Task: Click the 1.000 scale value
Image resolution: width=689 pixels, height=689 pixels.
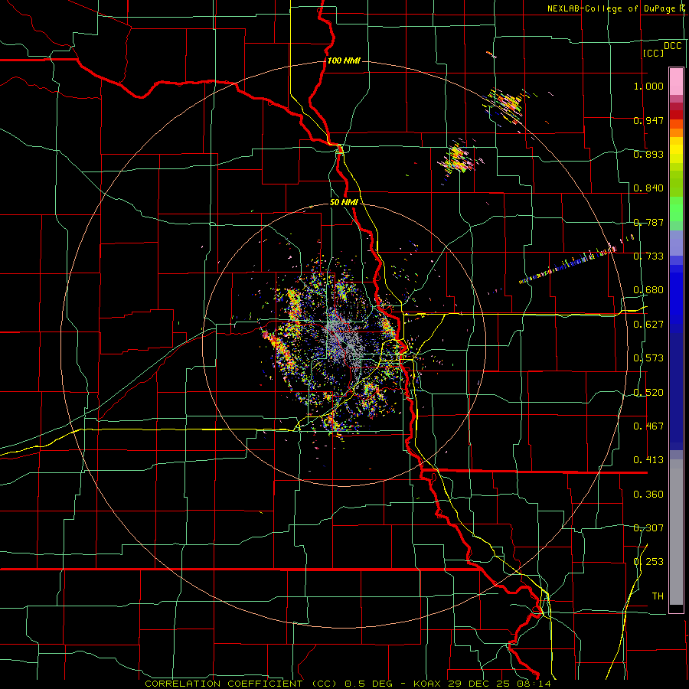Action: point(648,86)
